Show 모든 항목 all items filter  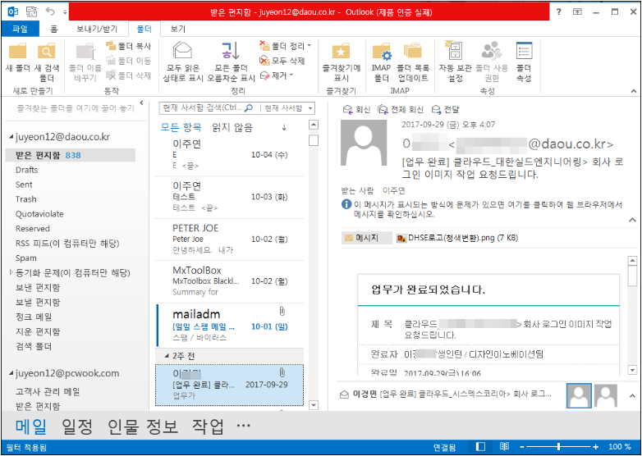click(x=181, y=128)
